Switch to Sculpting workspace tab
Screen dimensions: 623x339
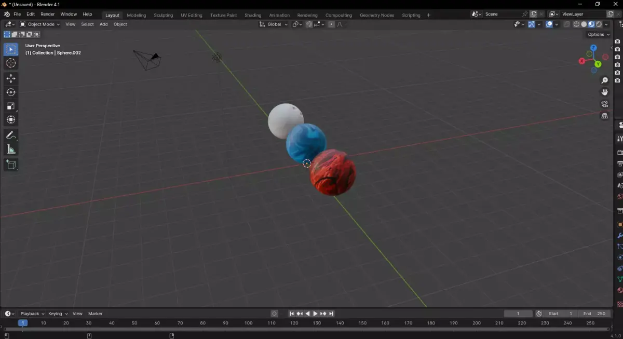(164, 15)
